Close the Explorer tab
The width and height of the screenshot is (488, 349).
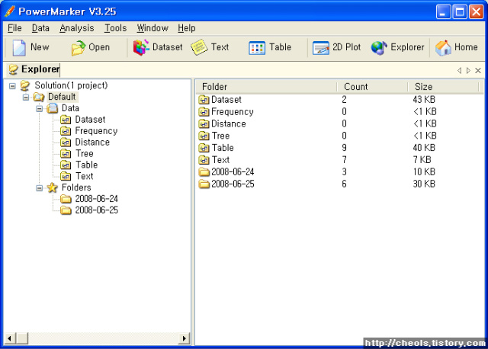coord(478,71)
